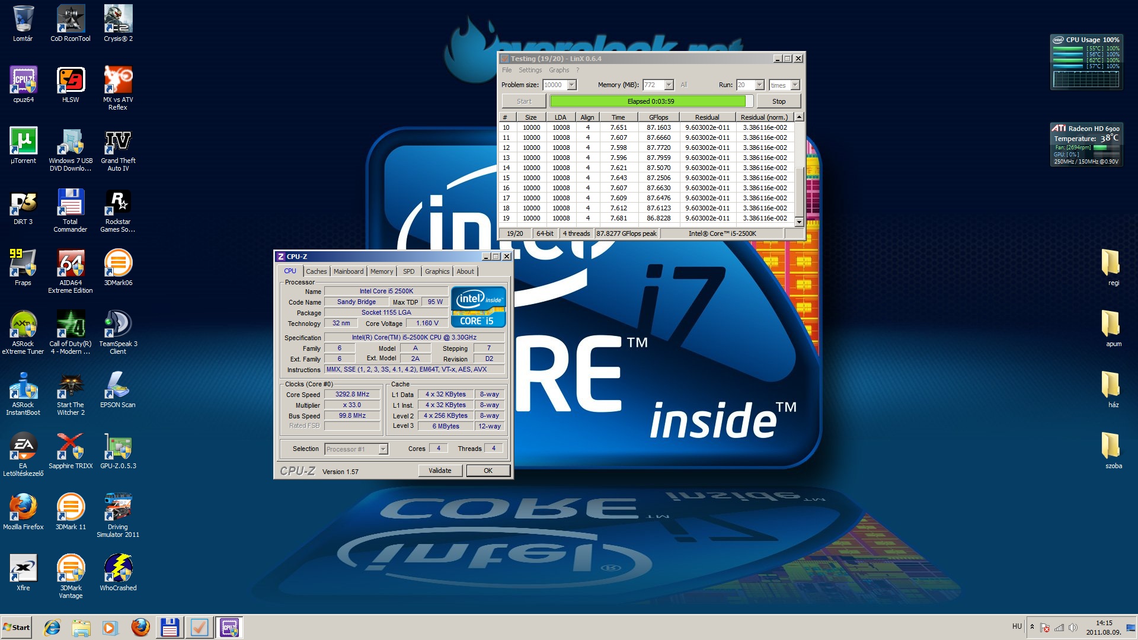Switch to CPU-Z Graphics tab

437,271
